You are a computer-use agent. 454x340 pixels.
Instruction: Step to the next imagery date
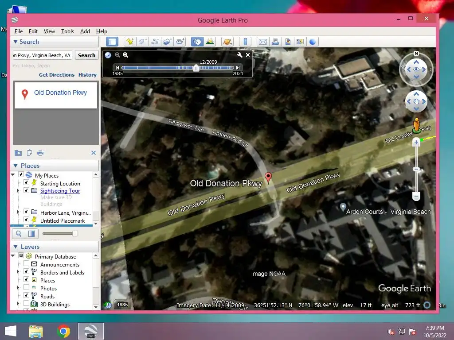[x=238, y=68]
